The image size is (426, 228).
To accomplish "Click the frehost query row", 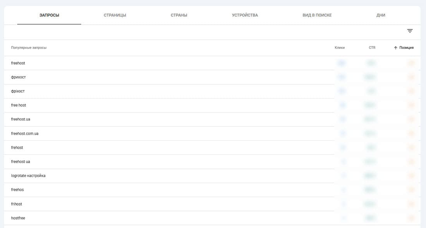I will click(212, 148).
